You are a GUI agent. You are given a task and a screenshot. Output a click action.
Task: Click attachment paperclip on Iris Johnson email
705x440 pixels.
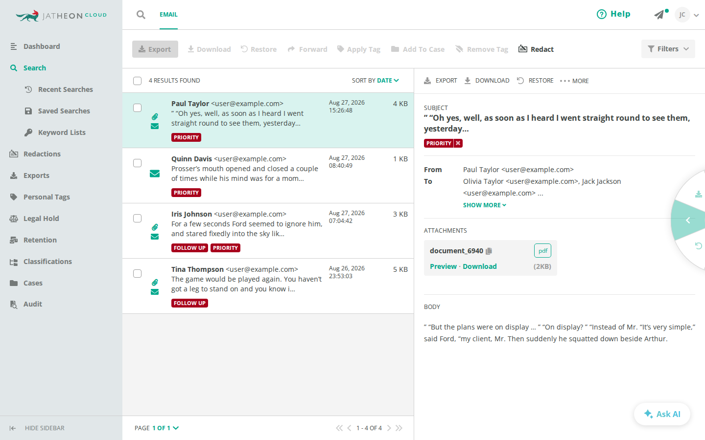[155, 227]
